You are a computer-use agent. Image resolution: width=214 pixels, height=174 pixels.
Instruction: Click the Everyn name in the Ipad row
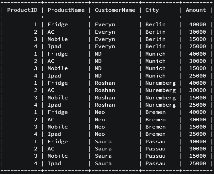click(105, 46)
